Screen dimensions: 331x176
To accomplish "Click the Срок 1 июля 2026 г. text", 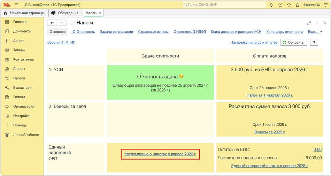I will pos(270,125).
